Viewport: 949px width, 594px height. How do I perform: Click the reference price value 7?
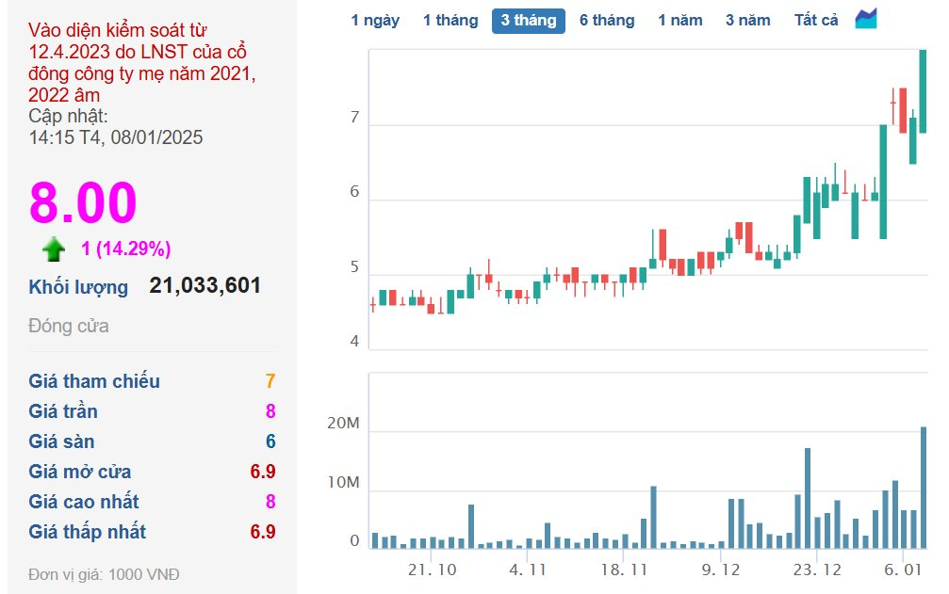click(x=270, y=380)
